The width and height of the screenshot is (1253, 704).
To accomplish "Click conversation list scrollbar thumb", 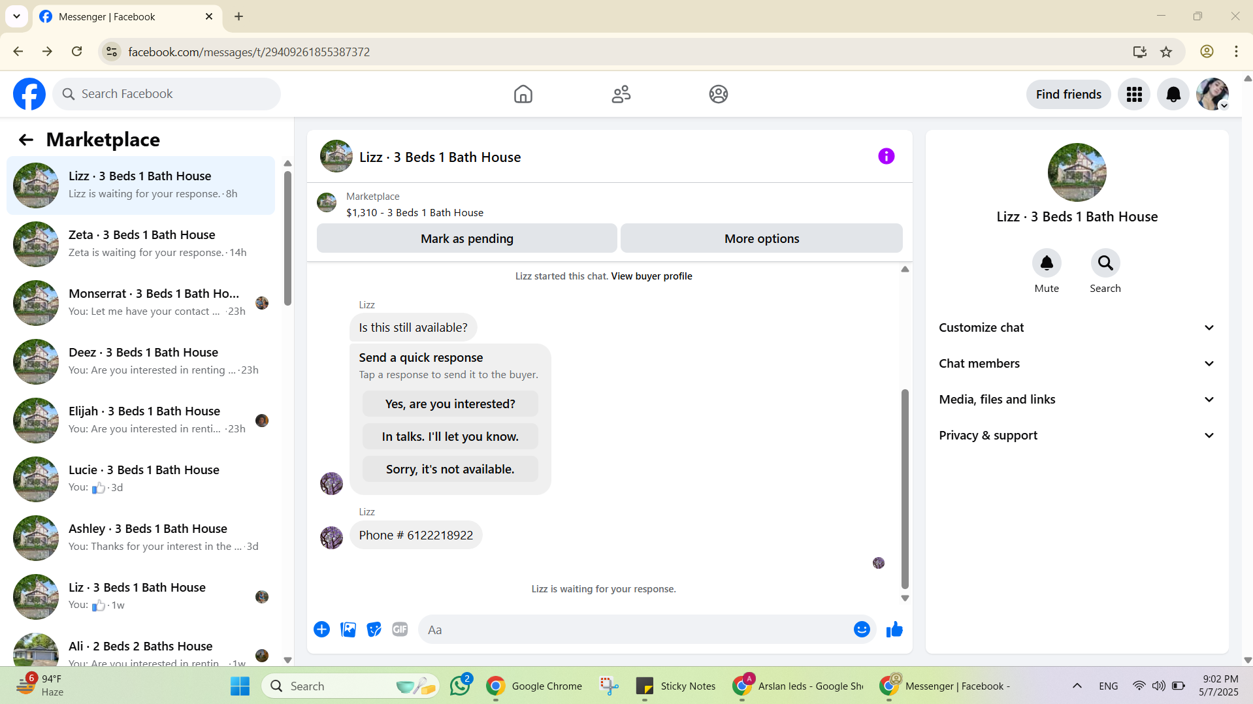I will [x=287, y=238].
